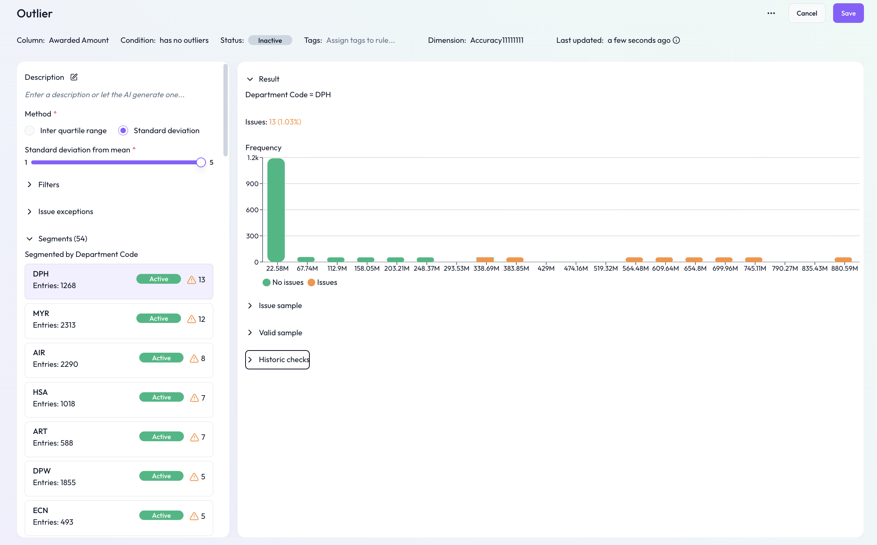Toggle the Inactive status pill
The width and height of the screenshot is (877, 545).
[270, 40]
